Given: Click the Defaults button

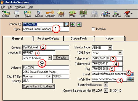Looking at the screenshot, I should pyautogui.click(x=61, y=58).
